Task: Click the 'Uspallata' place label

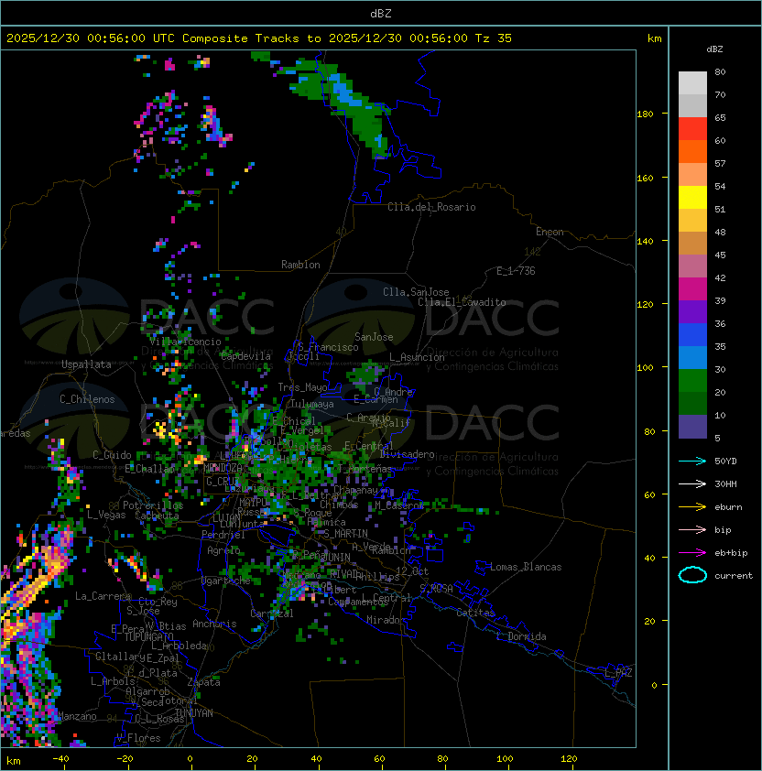Action: pos(86,364)
